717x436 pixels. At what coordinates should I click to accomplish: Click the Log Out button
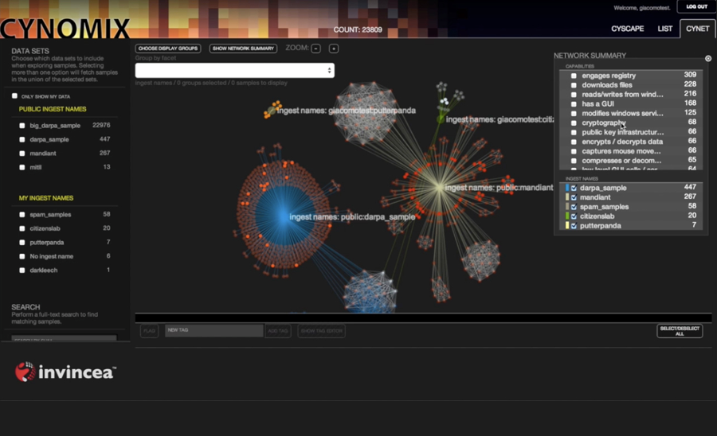[x=696, y=7]
